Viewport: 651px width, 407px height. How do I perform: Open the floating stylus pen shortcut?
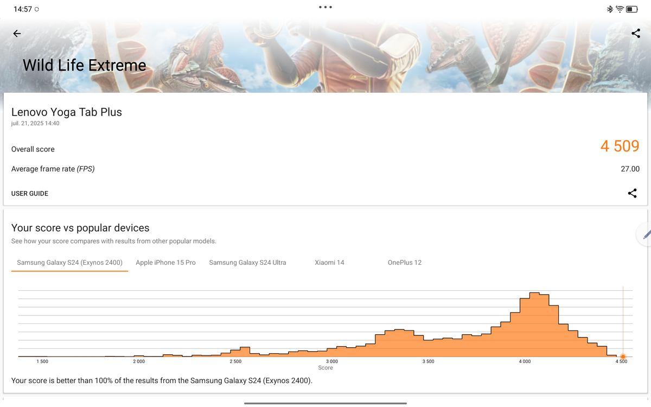(644, 234)
